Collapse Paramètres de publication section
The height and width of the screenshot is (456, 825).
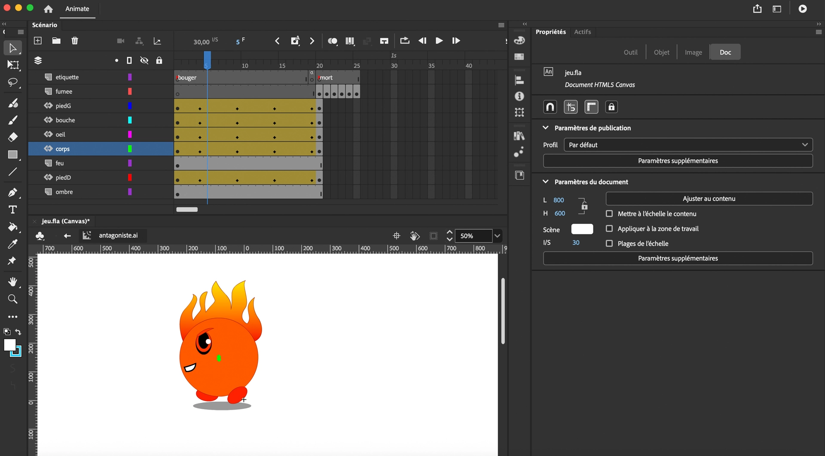click(546, 128)
